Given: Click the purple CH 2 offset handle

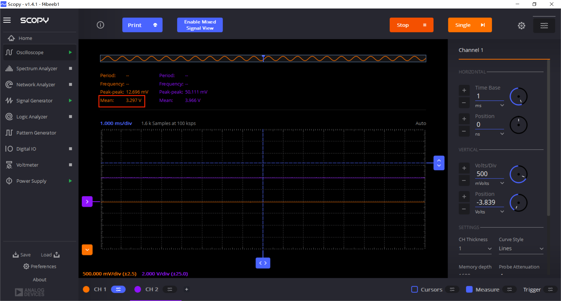Looking at the screenshot, I should (87, 202).
